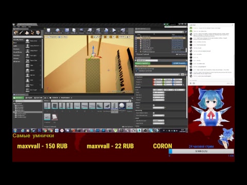Click the Content Browser asset search field
Image resolution: width=247 pixels, height=185 pixels.
[91, 101]
